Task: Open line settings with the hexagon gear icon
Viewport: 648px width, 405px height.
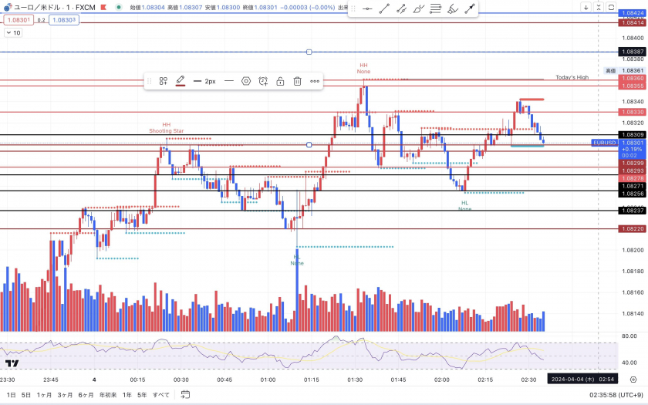Action: pyautogui.click(x=246, y=81)
